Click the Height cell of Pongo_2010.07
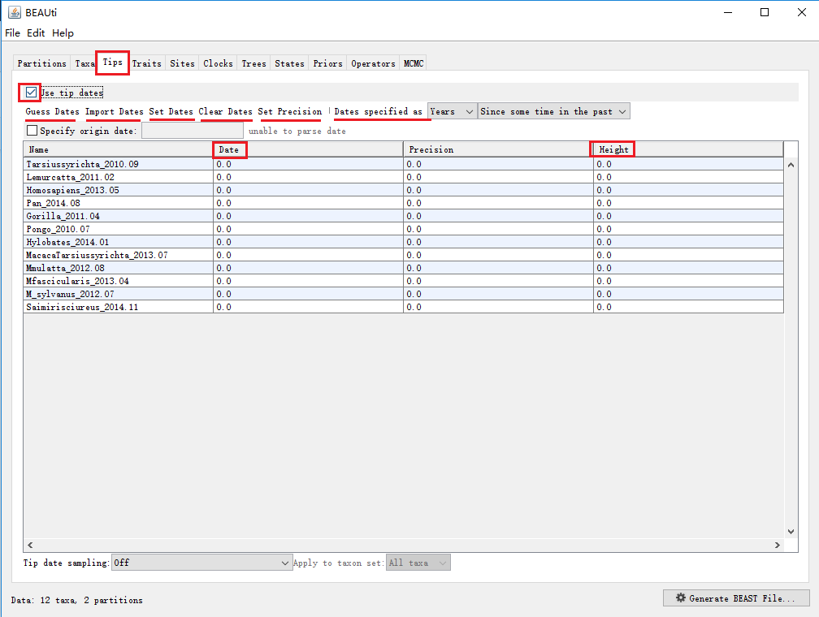Viewport: 819px width, 617px height. point(688,229)
